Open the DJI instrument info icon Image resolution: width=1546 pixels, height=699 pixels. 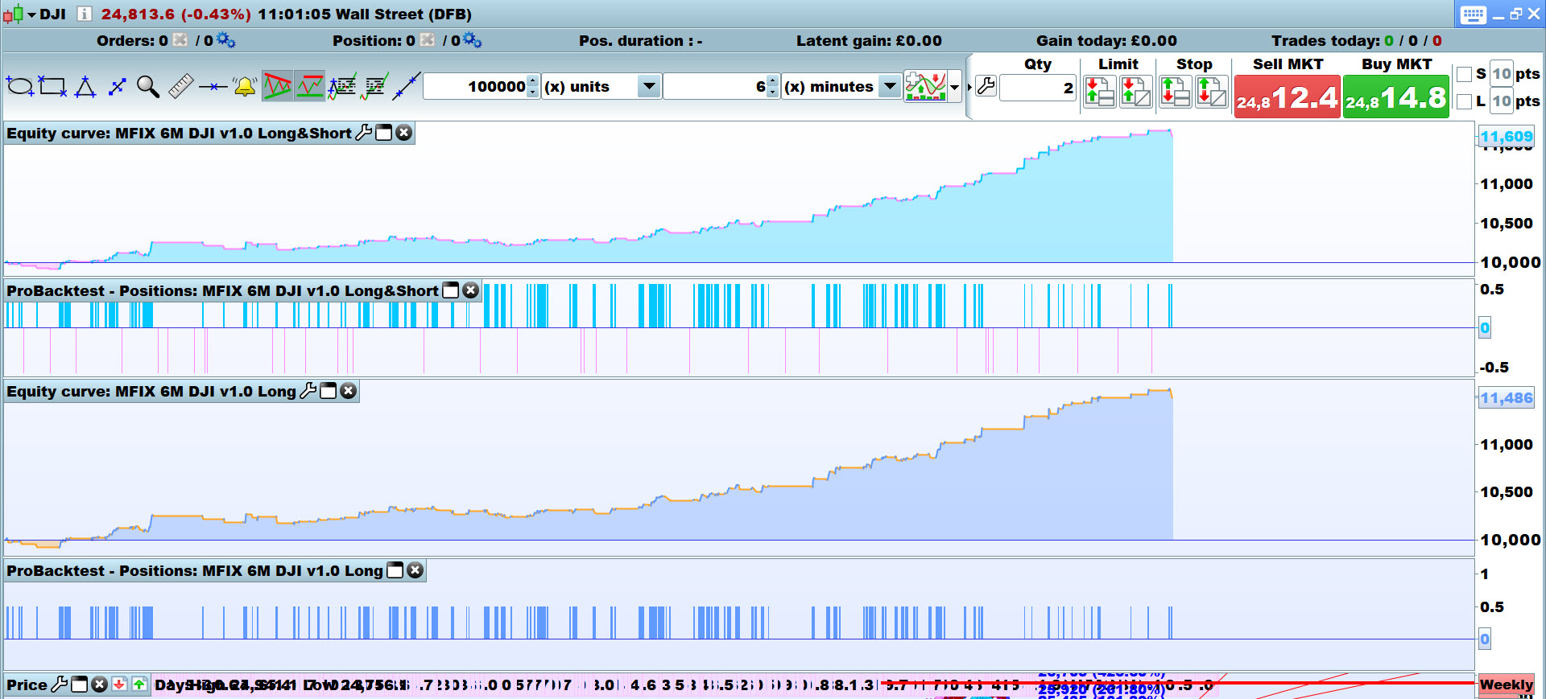pyautogui.click(x=84, y=14)
